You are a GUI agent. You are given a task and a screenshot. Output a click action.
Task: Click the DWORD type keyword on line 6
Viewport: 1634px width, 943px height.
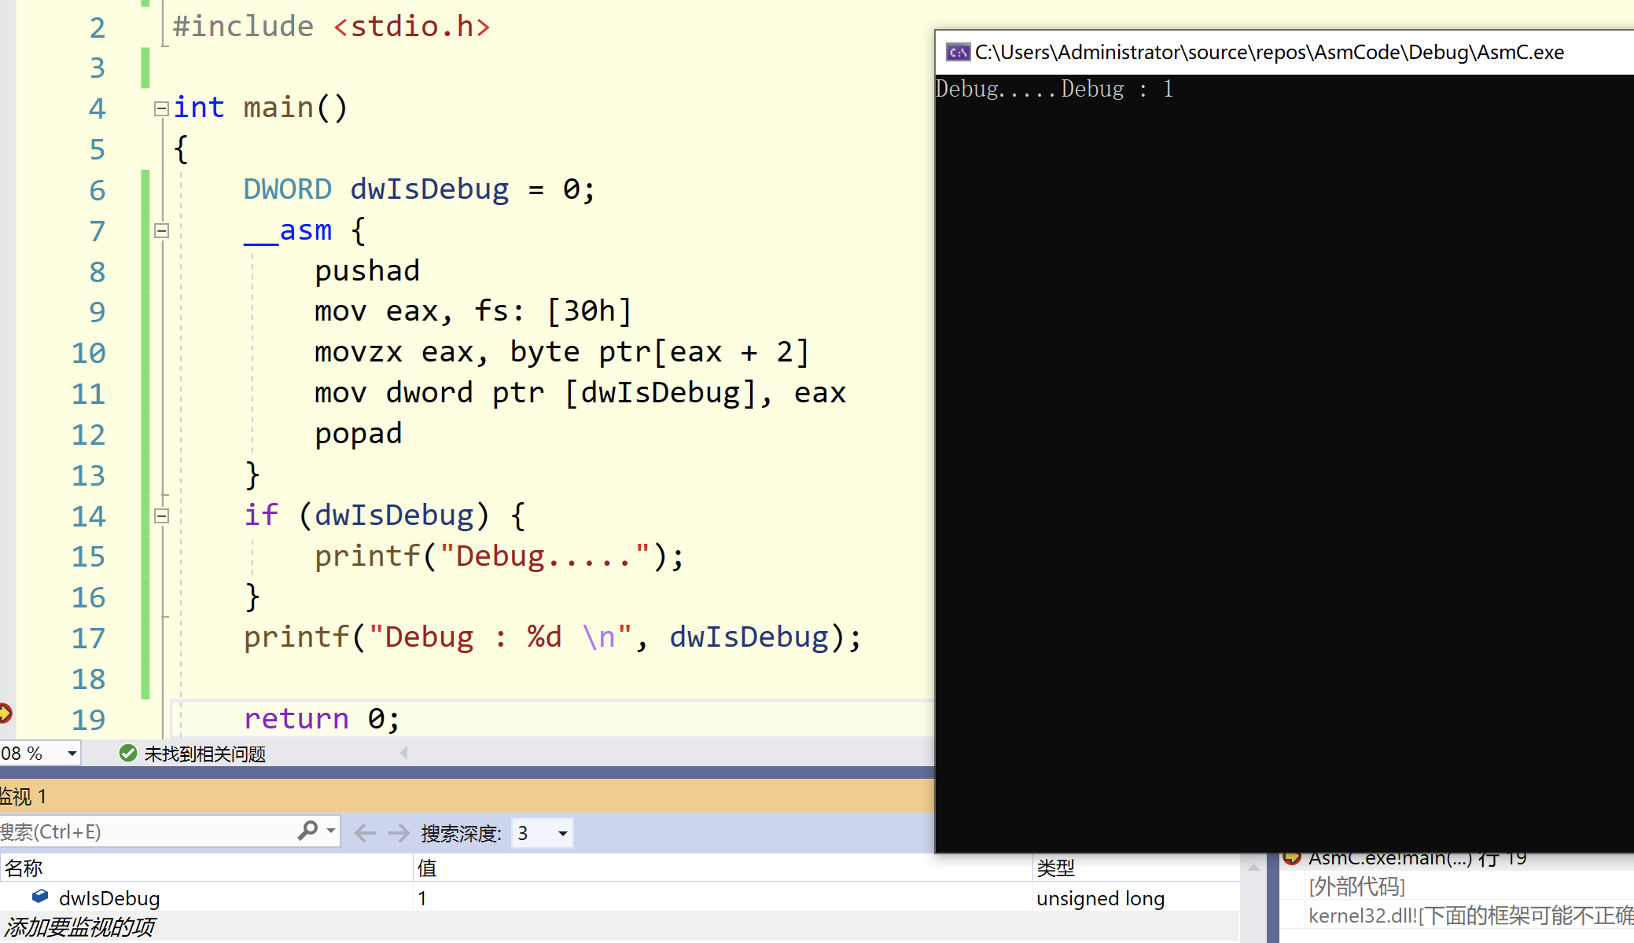click(x=287, y=189)
